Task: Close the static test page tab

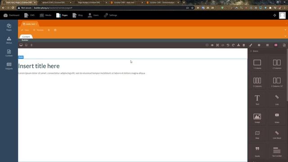Action: 36,24
